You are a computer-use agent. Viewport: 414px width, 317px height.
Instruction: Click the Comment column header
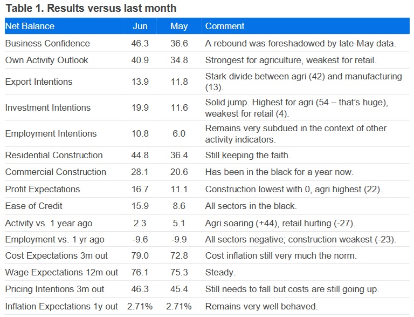(225, 26)
